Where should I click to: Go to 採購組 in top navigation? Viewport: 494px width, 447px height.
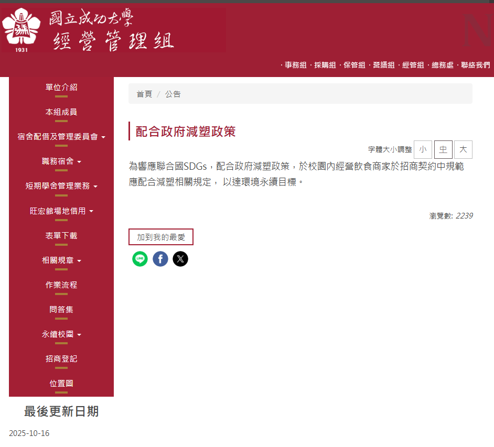coord(325,65)
